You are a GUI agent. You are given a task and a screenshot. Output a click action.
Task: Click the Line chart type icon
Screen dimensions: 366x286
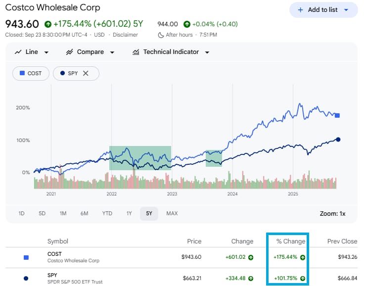point(18,52)
